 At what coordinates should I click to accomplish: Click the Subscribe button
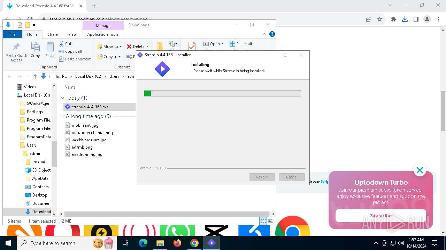click(x=381, y=216)
